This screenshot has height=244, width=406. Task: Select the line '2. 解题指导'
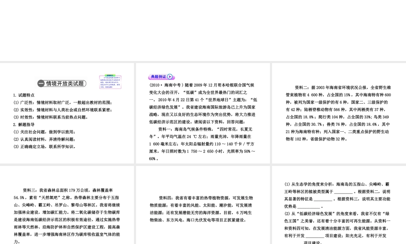pyautogui.click(x=24, y=124)
